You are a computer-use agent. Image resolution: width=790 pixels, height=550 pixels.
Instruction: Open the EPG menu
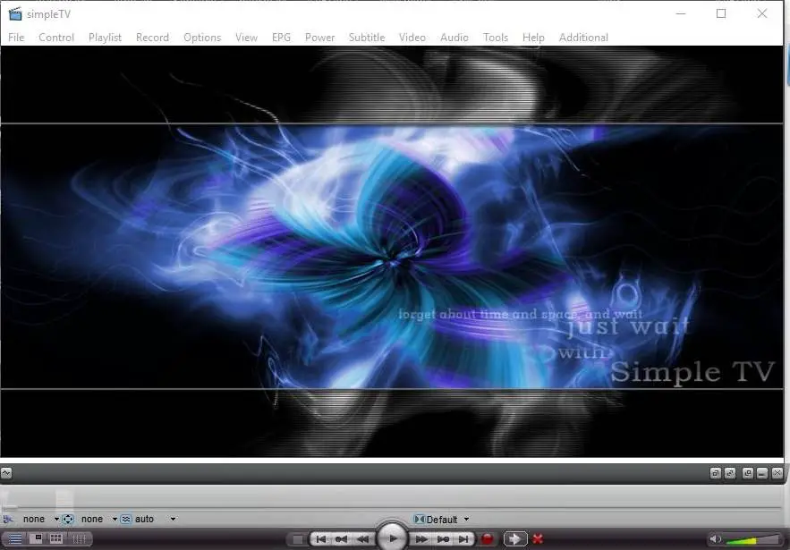tap(281, 38)
